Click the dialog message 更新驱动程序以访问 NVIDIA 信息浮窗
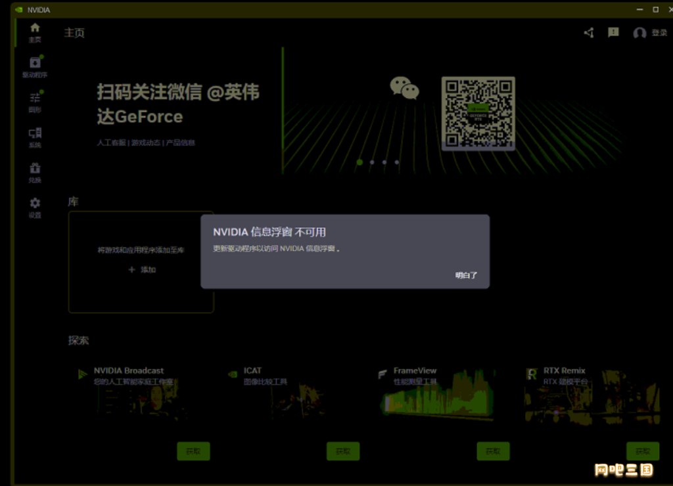Image resolution: width=673 pixels, height=486 pixels. click(276, 249)
